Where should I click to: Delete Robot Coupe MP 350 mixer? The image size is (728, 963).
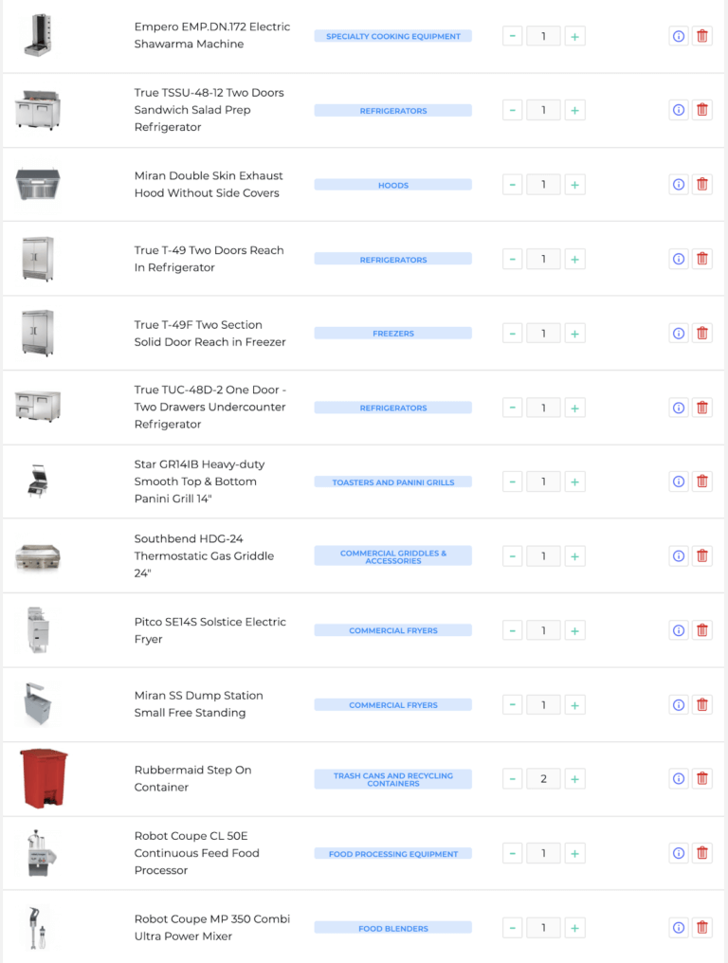pos(702,928)
